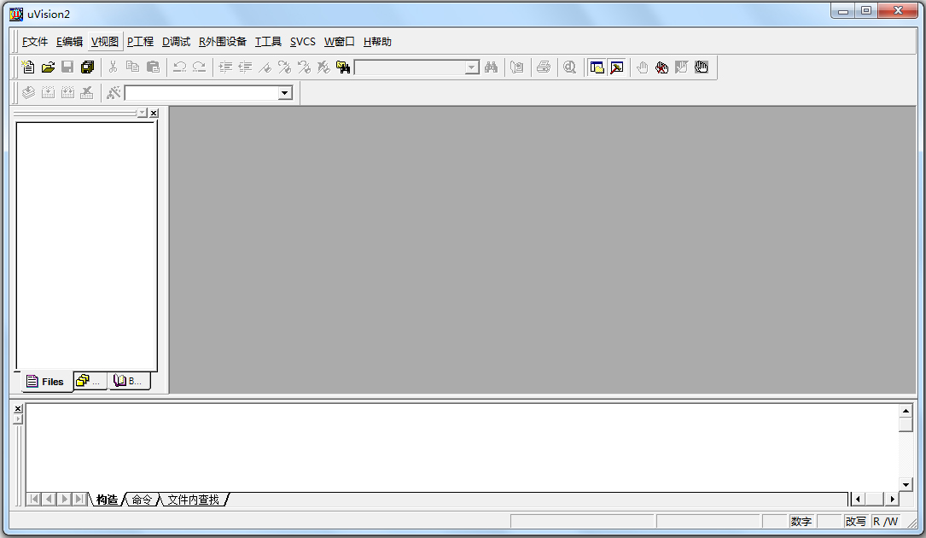Click the Translate Current File icon
The image size is (926, 538).
28,93
